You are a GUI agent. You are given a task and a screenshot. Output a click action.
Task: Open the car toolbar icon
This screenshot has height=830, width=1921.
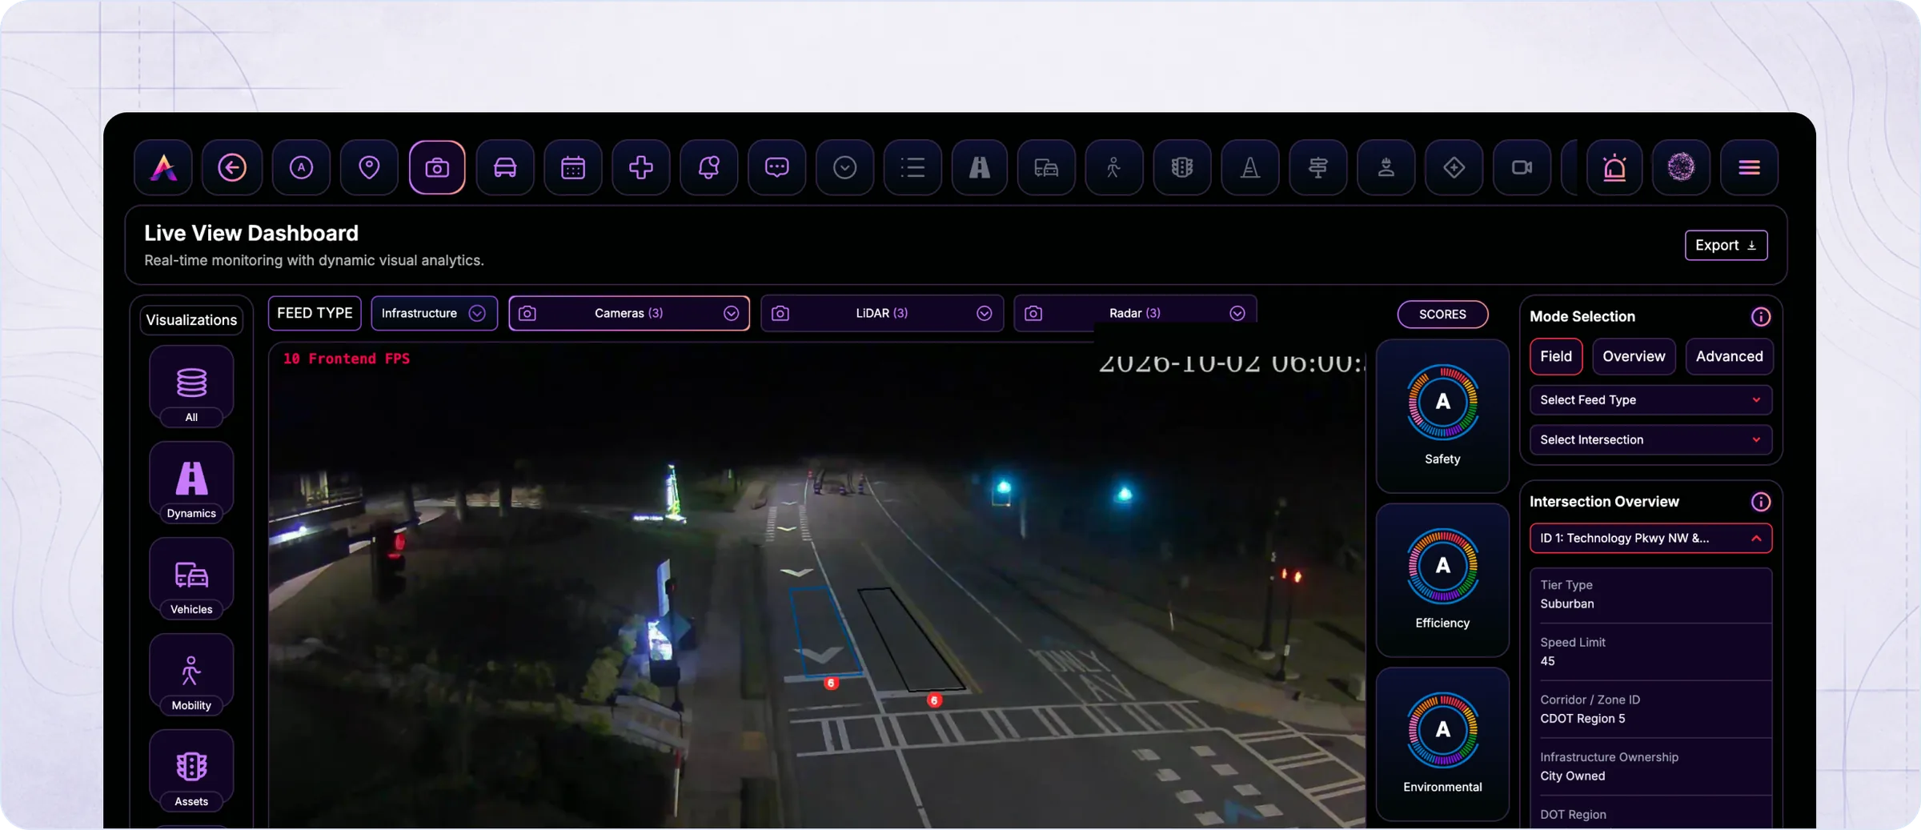pyautogui.click(x=505, y=167)
